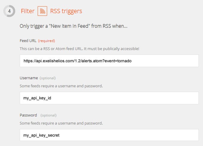The image size is (203, 146).
Task: Click the "Password" field label
Action: pos(28,115)
